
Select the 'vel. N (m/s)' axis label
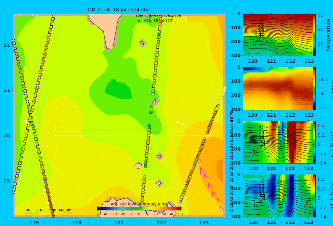tap(331, 143)
